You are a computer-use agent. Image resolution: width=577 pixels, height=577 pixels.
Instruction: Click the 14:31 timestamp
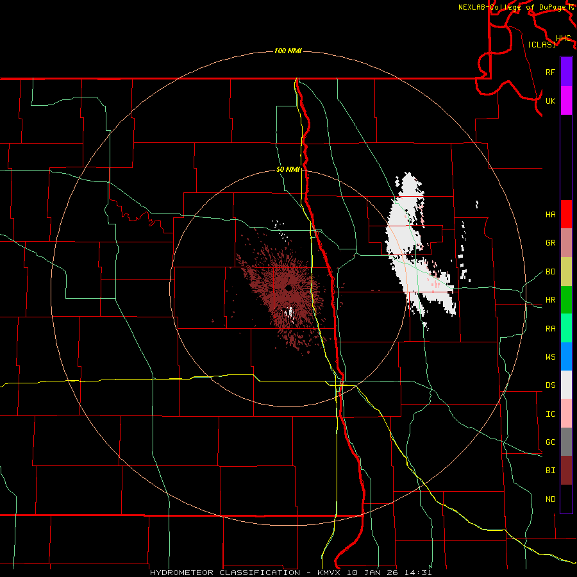click(418, 573)
